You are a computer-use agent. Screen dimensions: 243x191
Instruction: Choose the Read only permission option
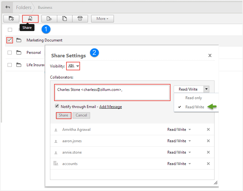click(x=194, y=98)
